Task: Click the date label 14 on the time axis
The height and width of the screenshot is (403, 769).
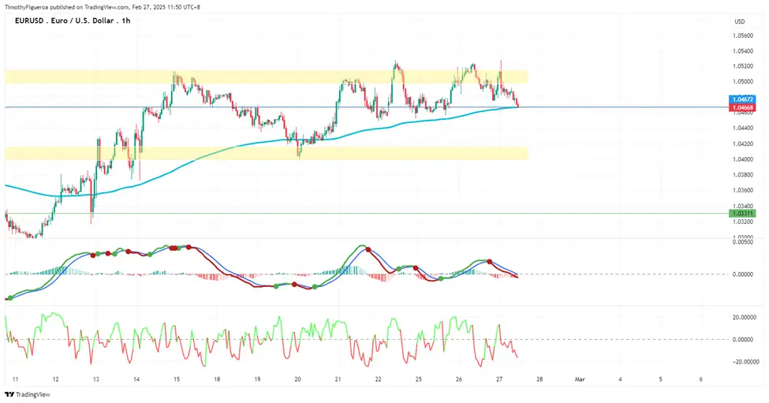Action: click(136, 379)
